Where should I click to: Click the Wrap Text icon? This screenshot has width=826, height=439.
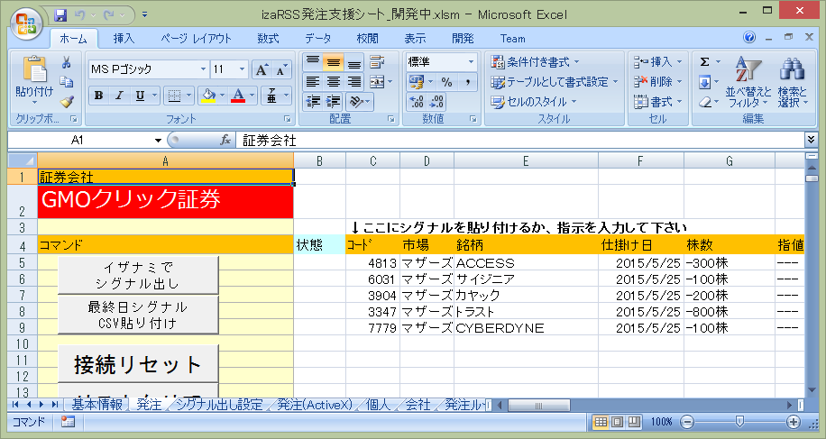click(377, 62)
